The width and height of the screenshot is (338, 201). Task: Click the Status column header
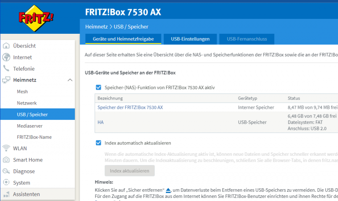(x=294, y=98)
